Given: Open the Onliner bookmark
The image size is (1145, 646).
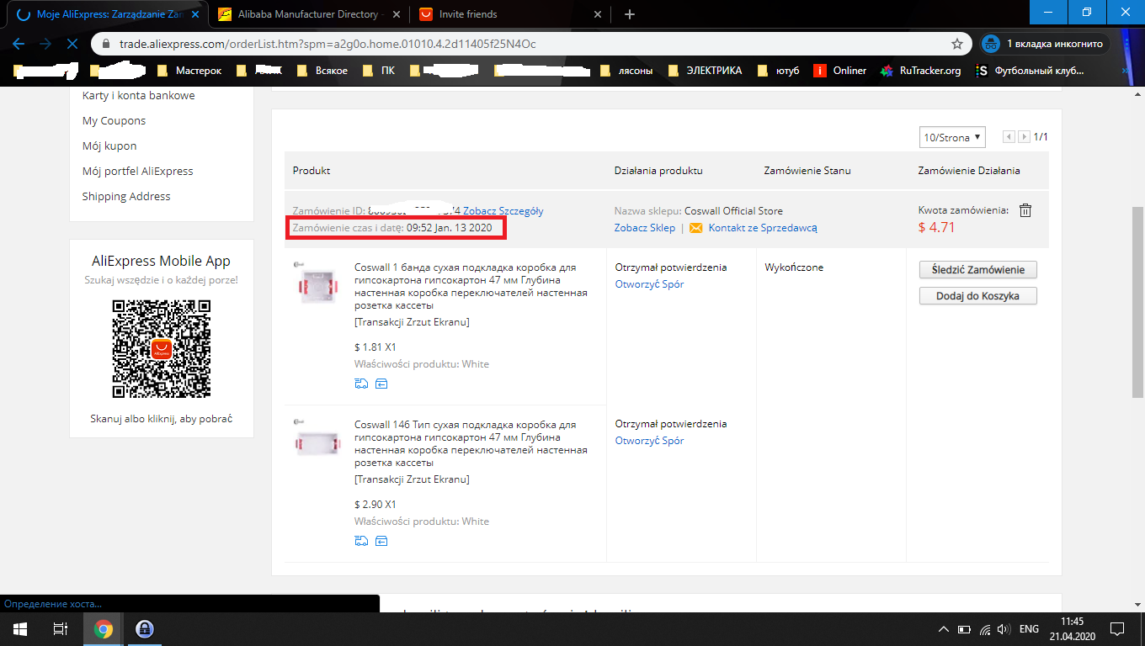Looking at the screenshot, I should tap(840, 71).
